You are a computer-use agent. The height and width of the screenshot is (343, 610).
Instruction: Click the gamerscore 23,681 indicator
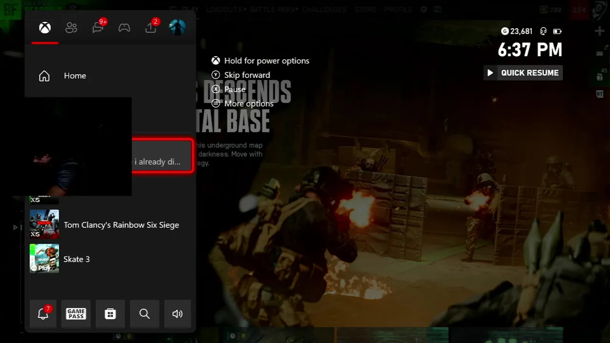[x=517, y=31]
